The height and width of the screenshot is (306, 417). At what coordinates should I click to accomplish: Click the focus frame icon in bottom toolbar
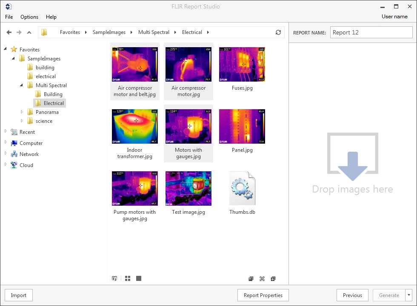pyautogui.click(x=262, y=279)
